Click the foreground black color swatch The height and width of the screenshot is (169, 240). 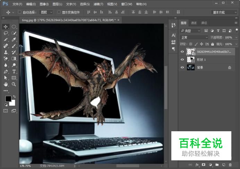point(8,99)
